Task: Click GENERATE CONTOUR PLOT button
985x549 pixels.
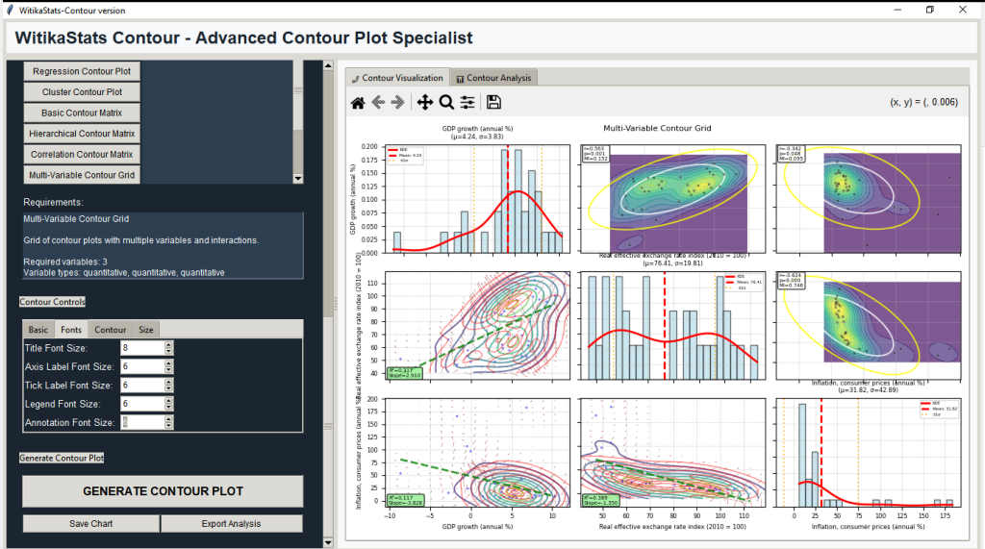Action: tap(163, 491)
